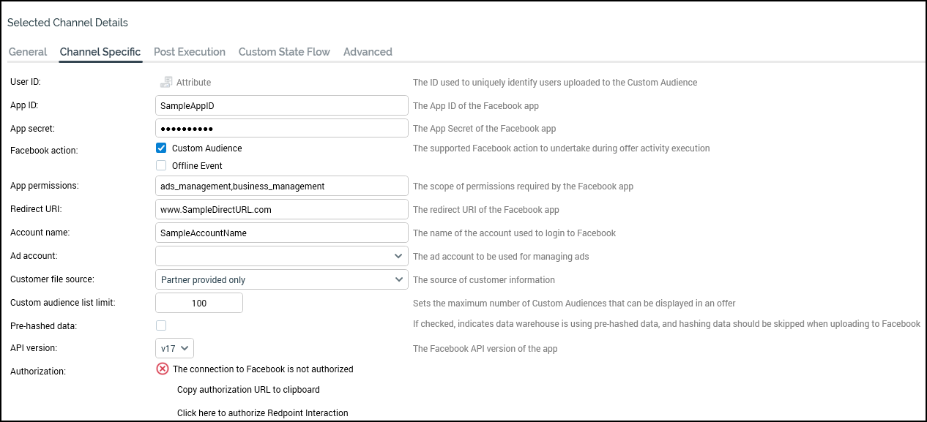Open the Ad account dropdown
The height and width of the screenshot is (422, 927).
pos(282,256)
